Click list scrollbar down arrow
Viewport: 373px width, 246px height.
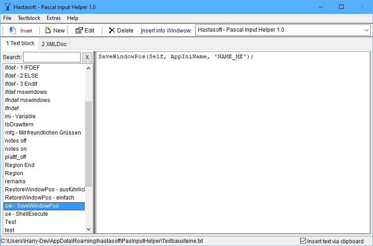tap(88, 229)
